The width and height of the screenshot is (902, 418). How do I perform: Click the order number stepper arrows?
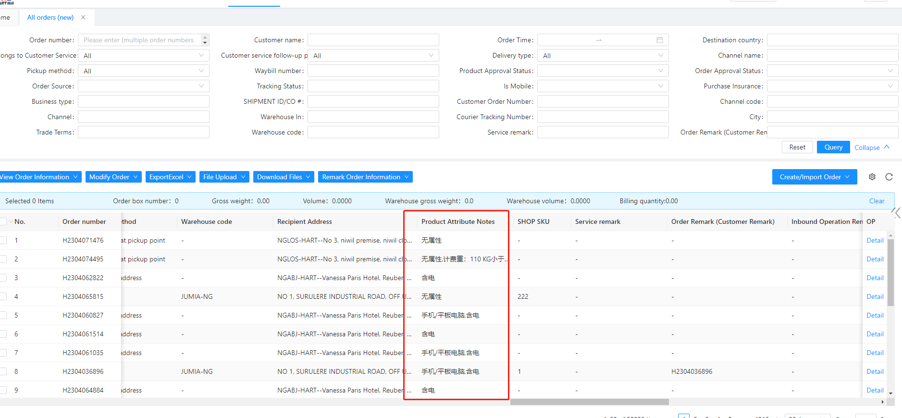tap(205, 40)
